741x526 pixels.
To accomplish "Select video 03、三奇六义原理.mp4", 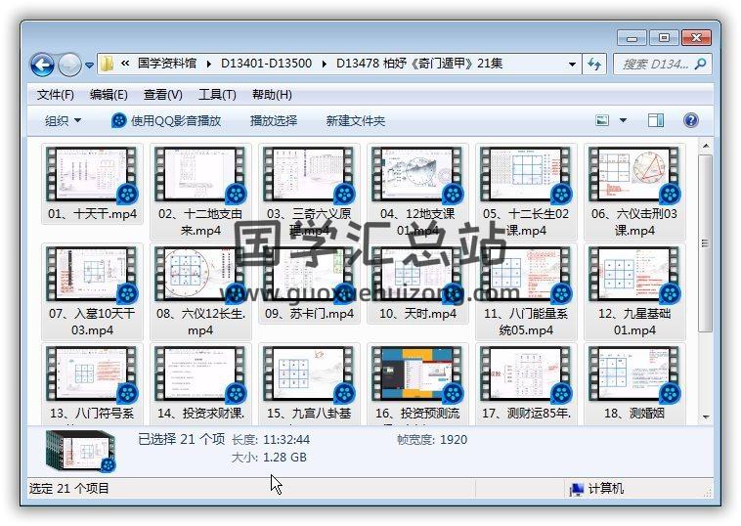I will point(309,192).
